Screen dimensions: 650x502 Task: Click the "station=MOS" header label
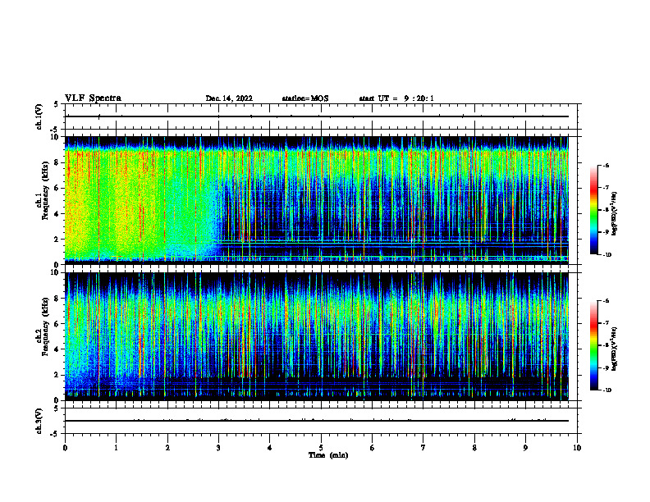click(x=305, y=98)
